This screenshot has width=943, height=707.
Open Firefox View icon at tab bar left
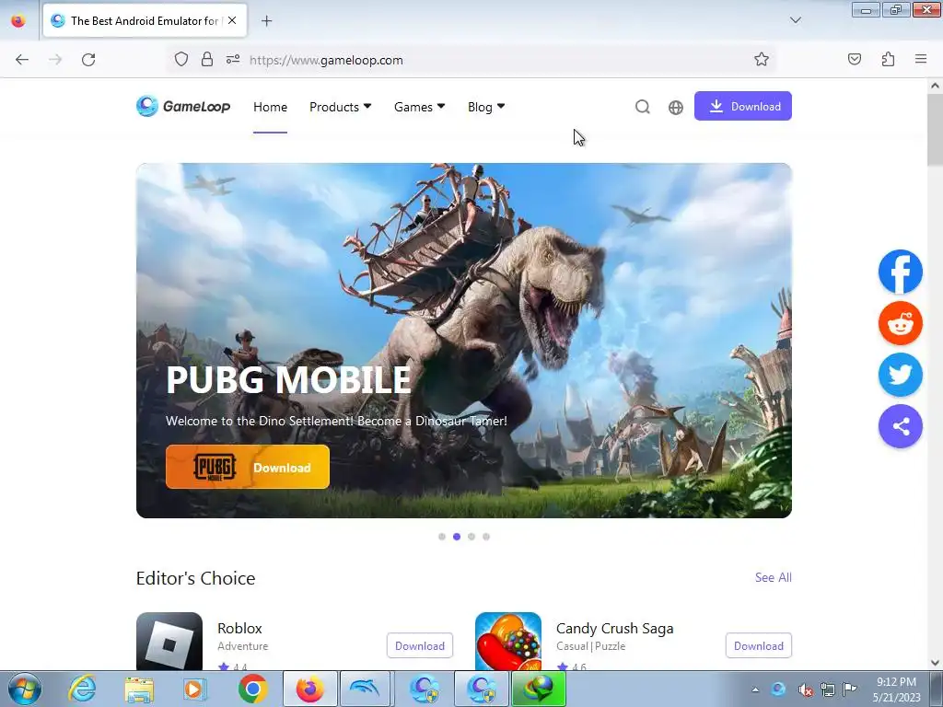(18, 20)
